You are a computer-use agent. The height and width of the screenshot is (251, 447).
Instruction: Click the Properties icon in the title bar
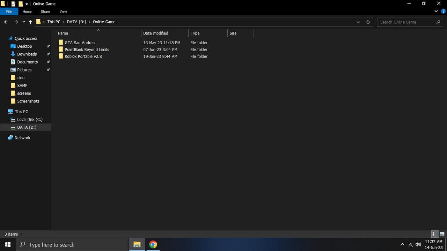pyautogui.click(x=14, y=4)
